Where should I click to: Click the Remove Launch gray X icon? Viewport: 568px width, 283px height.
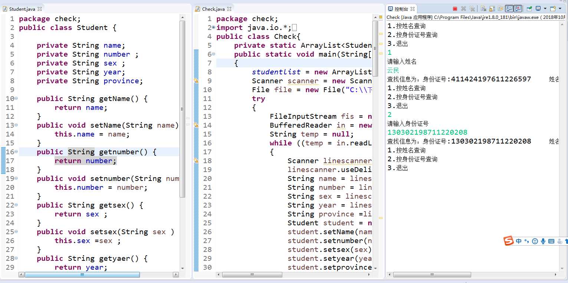pyautogui.click(x=463, y=9)
